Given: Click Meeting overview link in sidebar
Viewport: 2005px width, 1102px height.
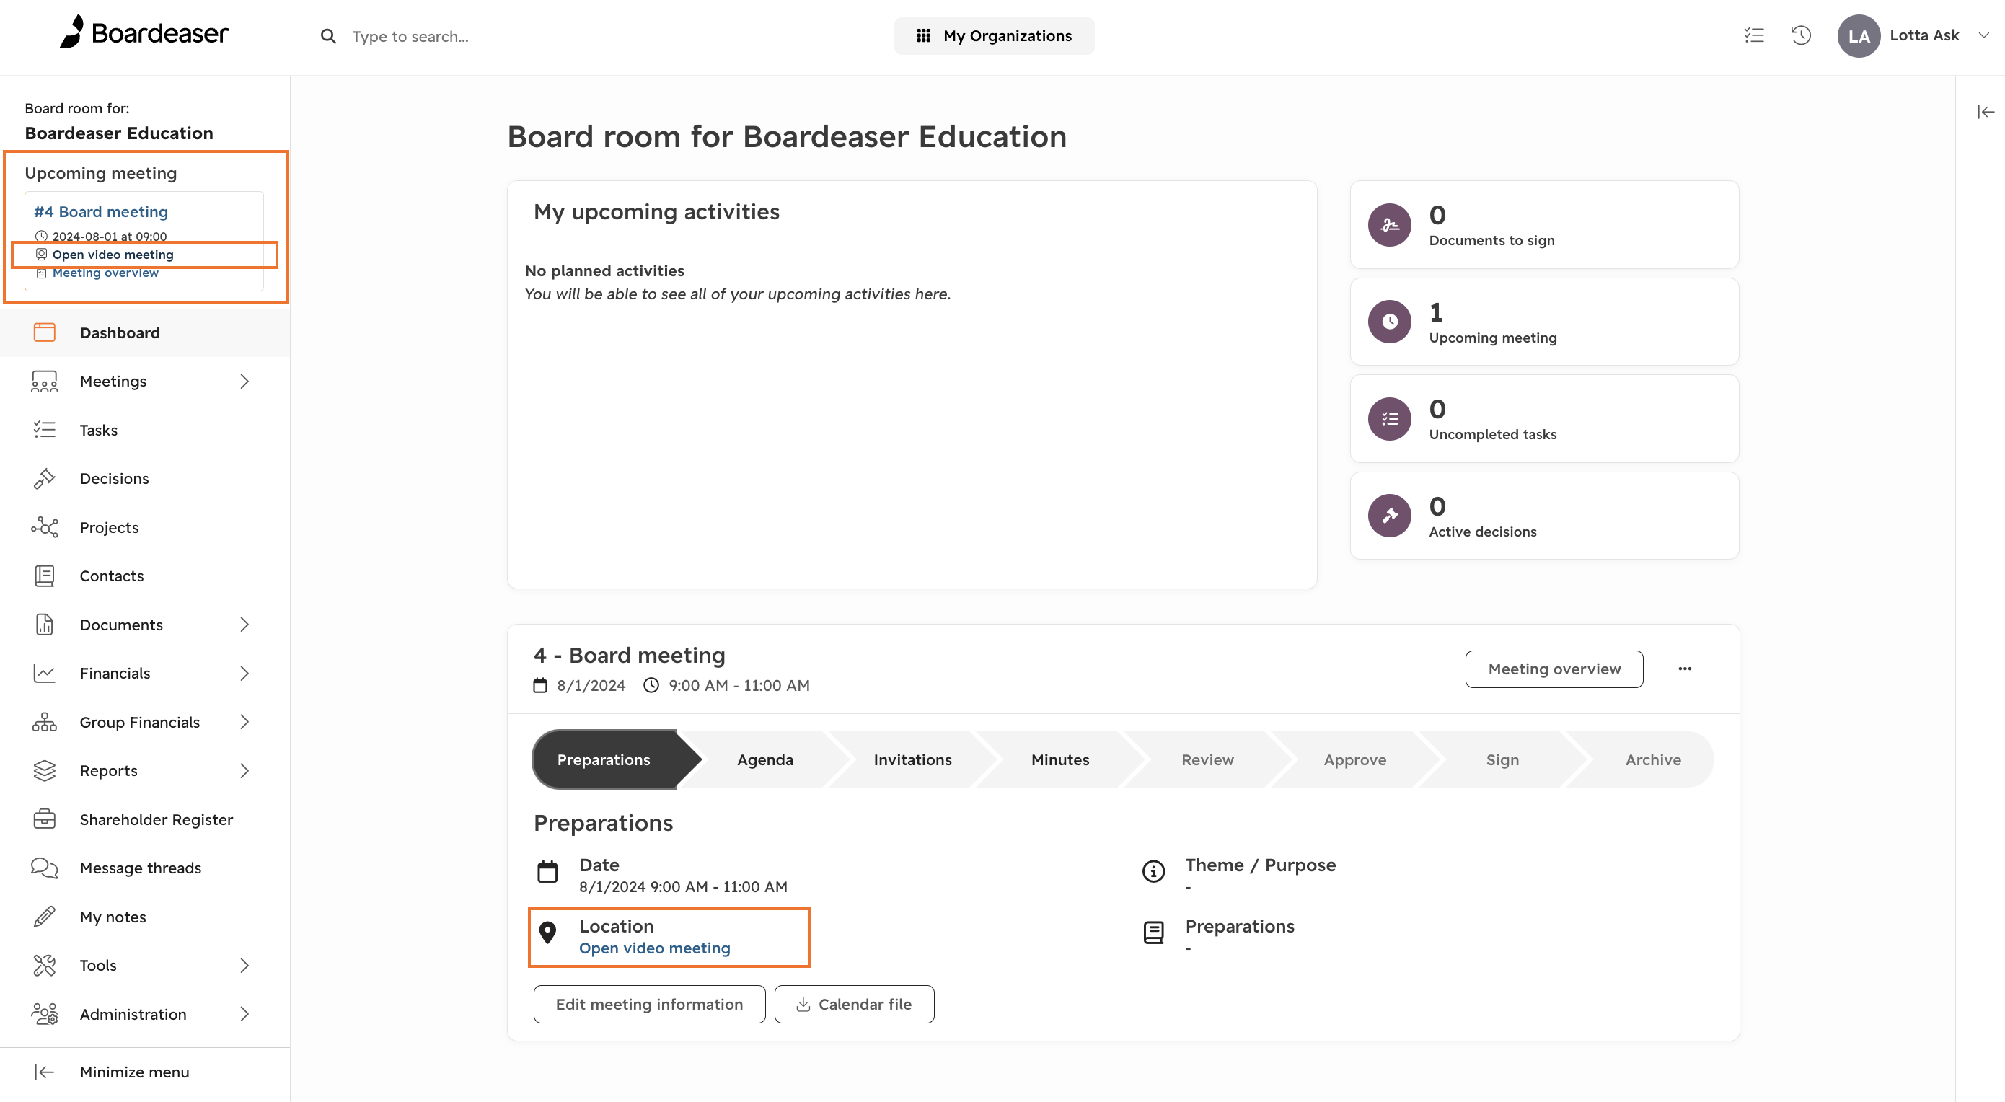Looking at the screenshot, I should pos(106,273).
